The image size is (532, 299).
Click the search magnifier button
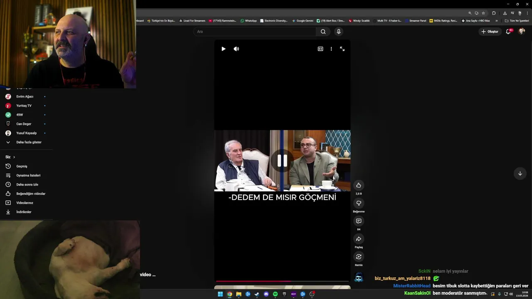pos(323,32)
